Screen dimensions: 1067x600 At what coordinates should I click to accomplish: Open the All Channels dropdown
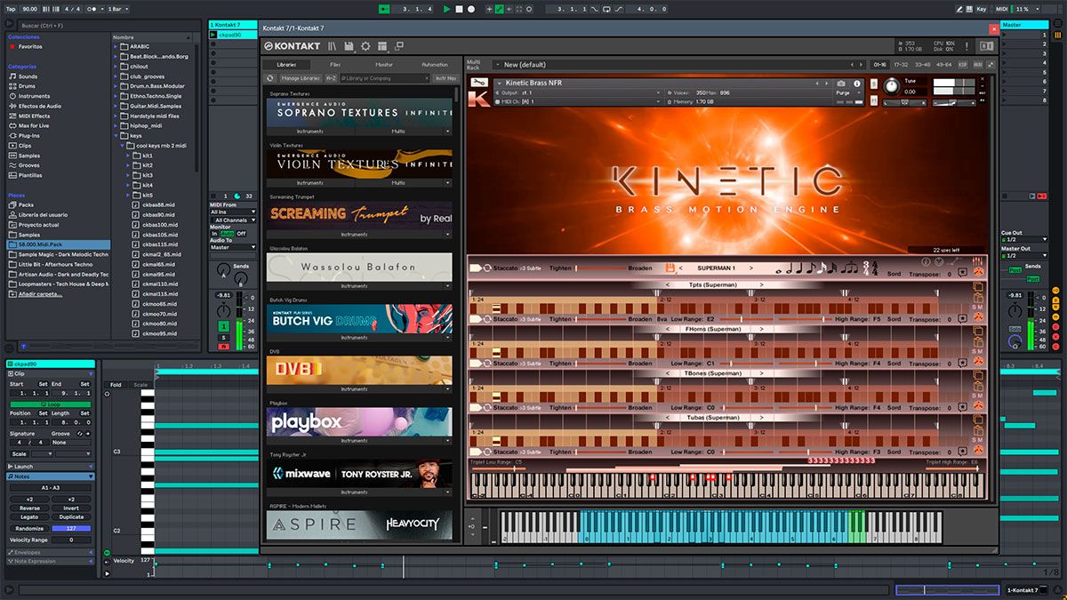click(x=232, y=220)
